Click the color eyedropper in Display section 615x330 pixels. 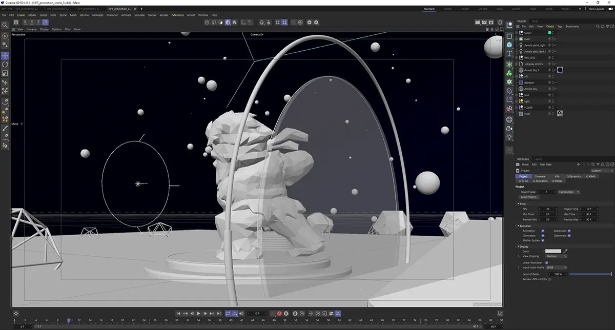point(566,251)
